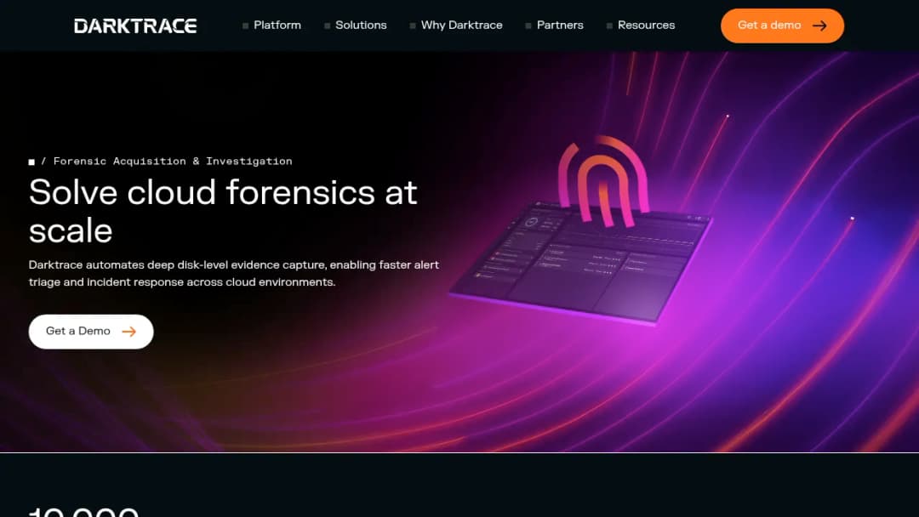919x517 pixels.
Task: Open the Why Darktrace menu
Action: pos(456,26)
